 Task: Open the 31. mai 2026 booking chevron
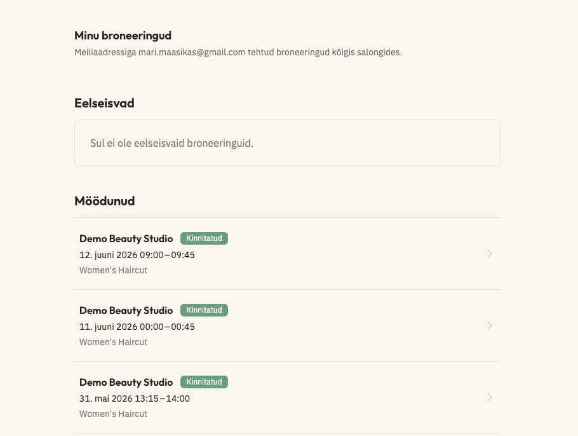coord(489,397)
